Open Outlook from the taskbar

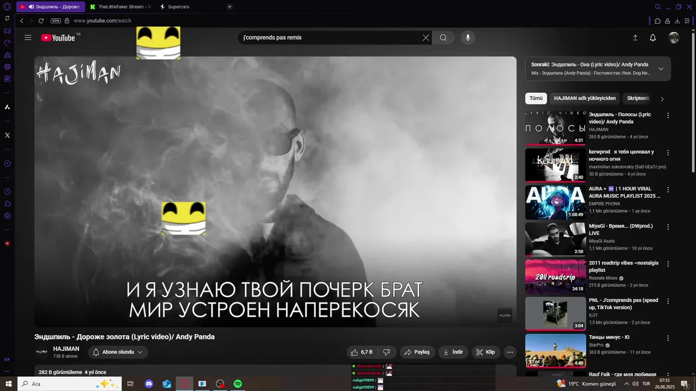167,384
